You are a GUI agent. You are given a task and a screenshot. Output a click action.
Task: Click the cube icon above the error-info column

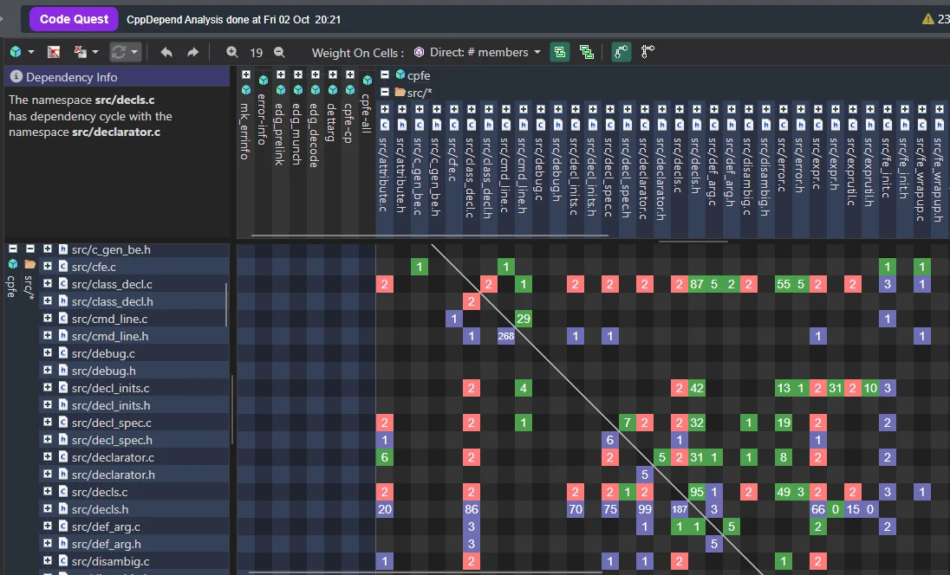[x=264, y=80]
